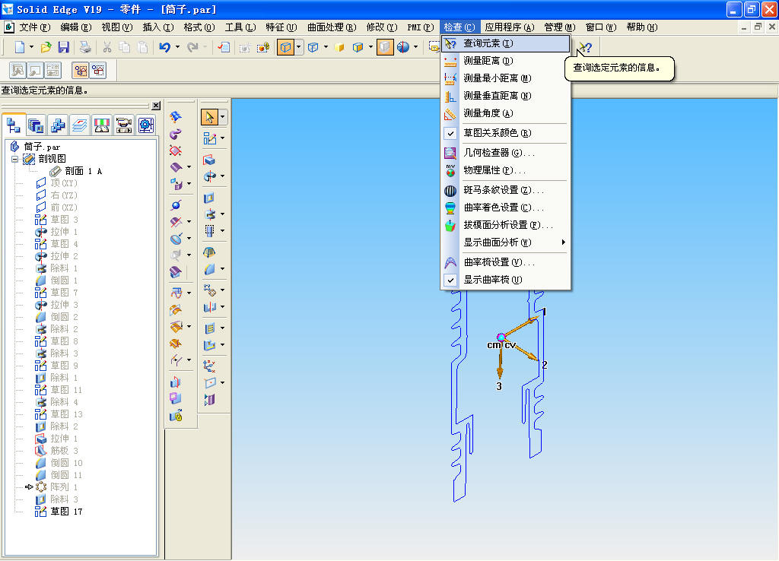Image resolution: width=779 pixels, height=561 pixels.
Task: Open the dropdown arrow beside New icon
Action: 31,47
